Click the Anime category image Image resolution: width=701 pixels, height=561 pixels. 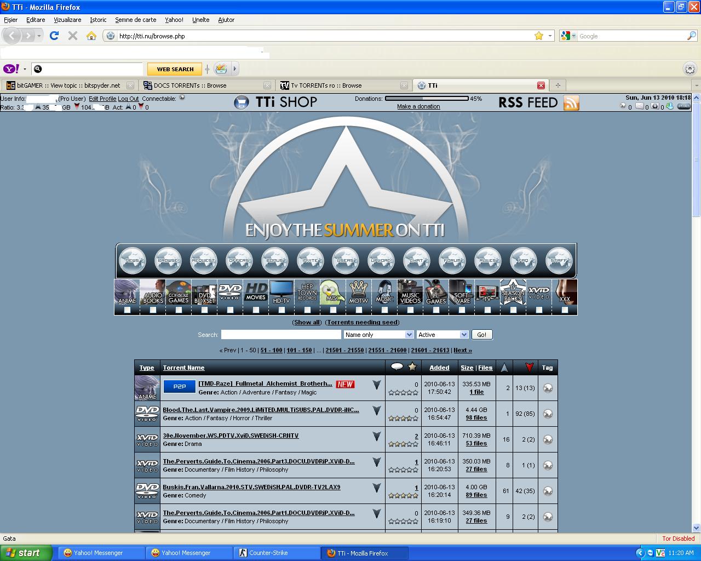click(x=127, y=292)
